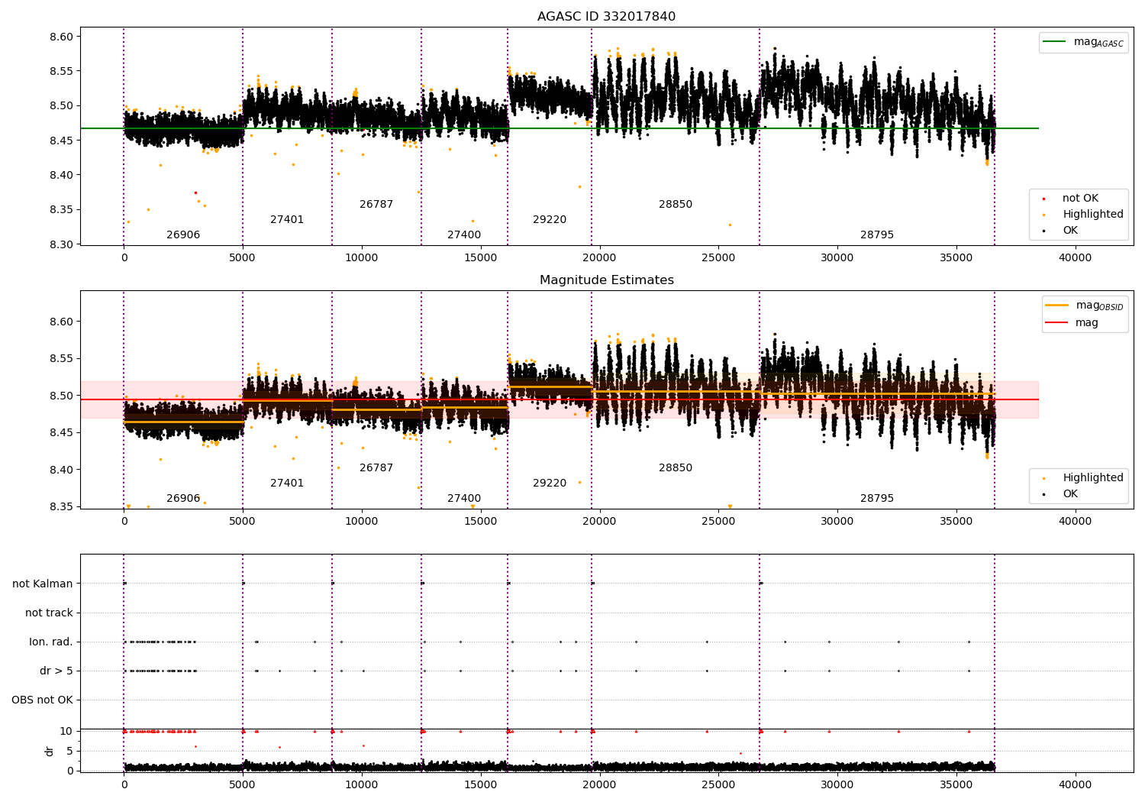1145x802 pixels.
Task: Click the 'Magnitude Estimates' plot title
Action: tap(606, 280)
